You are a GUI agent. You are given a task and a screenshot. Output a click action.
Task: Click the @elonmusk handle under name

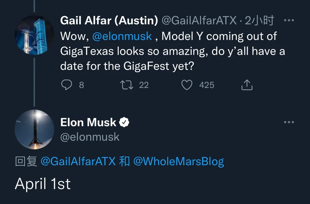90,137
